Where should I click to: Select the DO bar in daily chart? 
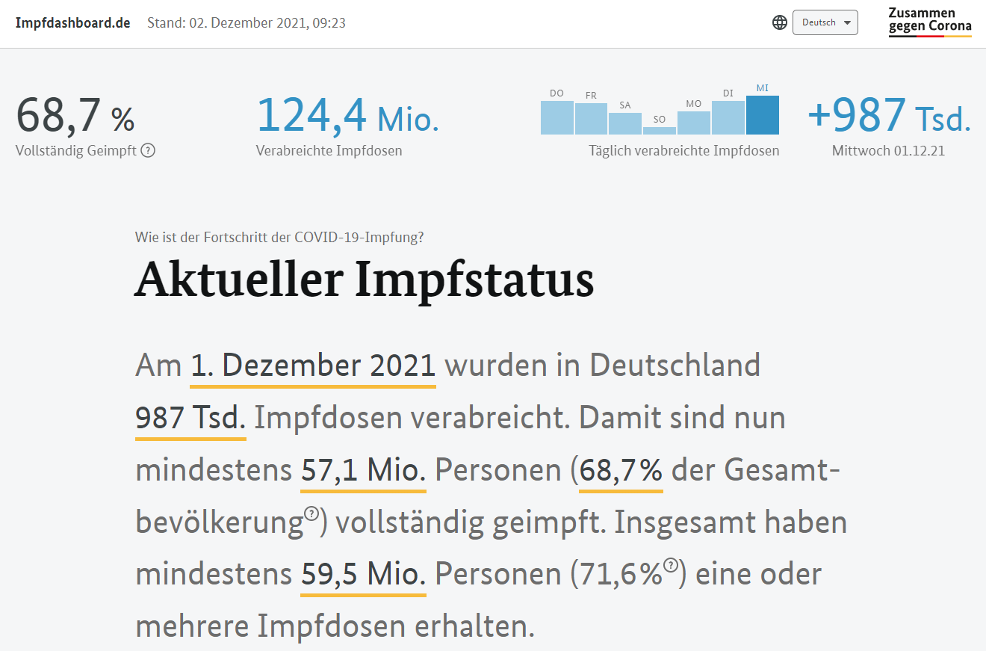pos(556,117)
